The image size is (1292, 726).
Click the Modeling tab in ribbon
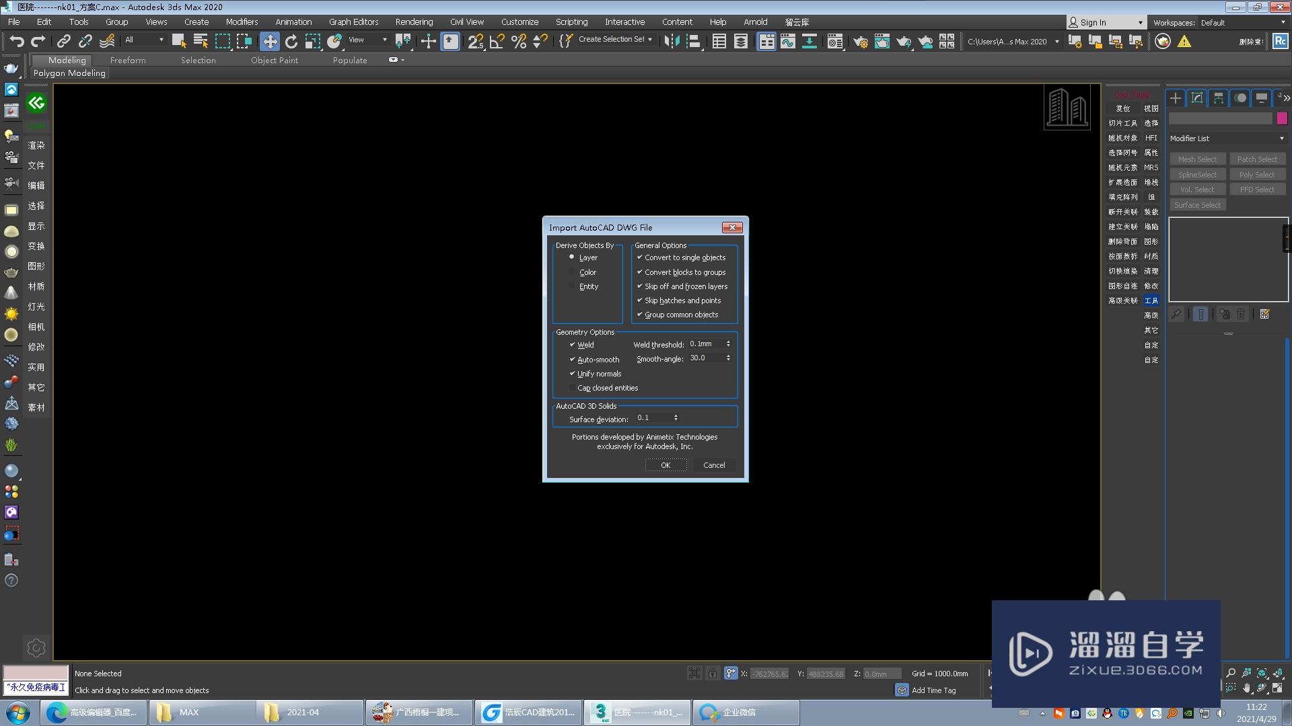coord(67,59)
